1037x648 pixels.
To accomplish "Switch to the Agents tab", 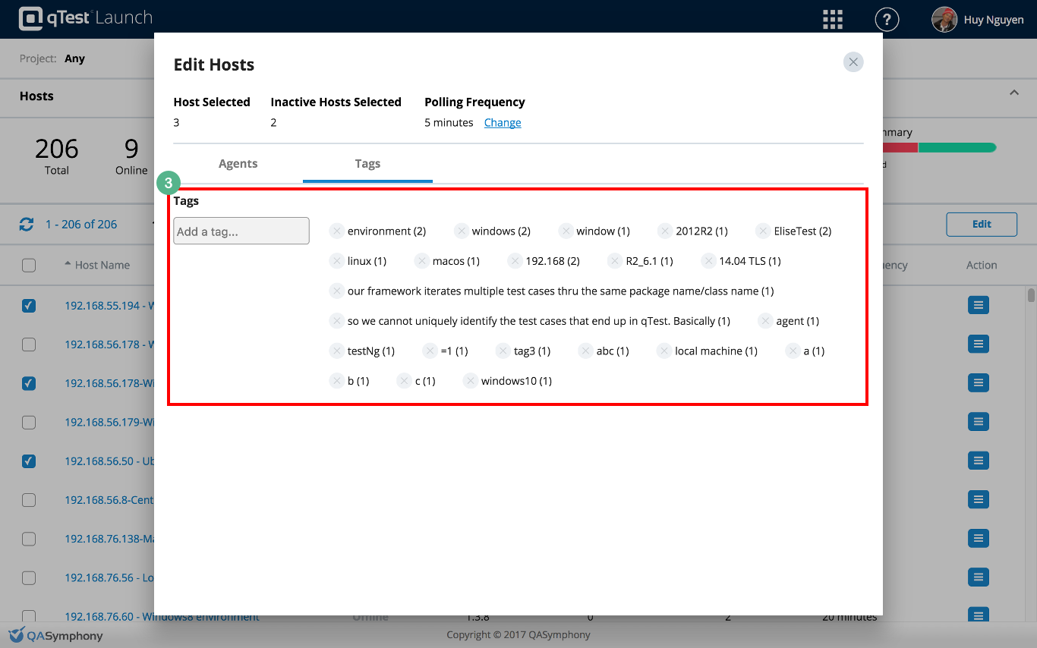I will pyautogui.click(x=238, y=164).
